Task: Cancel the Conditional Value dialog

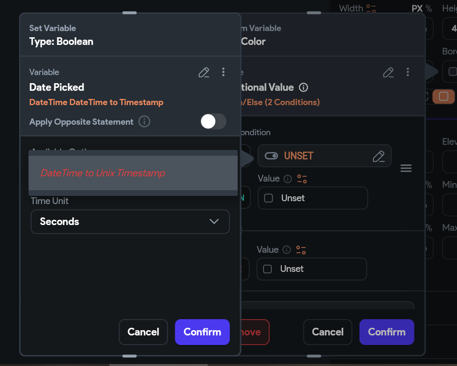Action: (x=328, y=332)
